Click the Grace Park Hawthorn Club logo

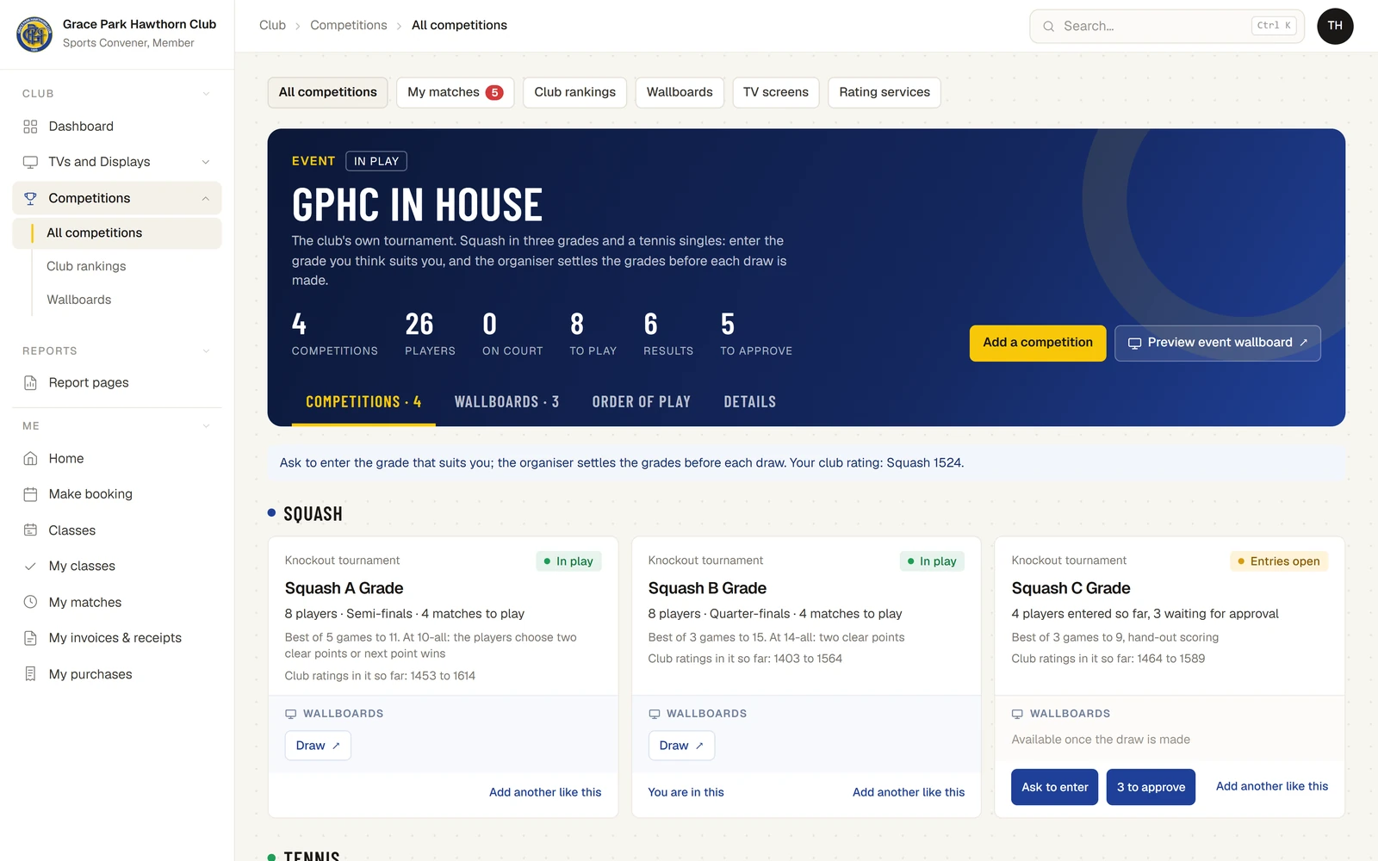click(34, 34)
